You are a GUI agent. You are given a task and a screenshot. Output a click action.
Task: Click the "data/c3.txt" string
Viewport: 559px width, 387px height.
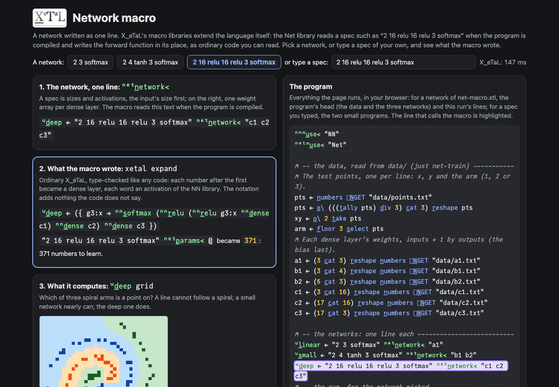coord(460,313)
